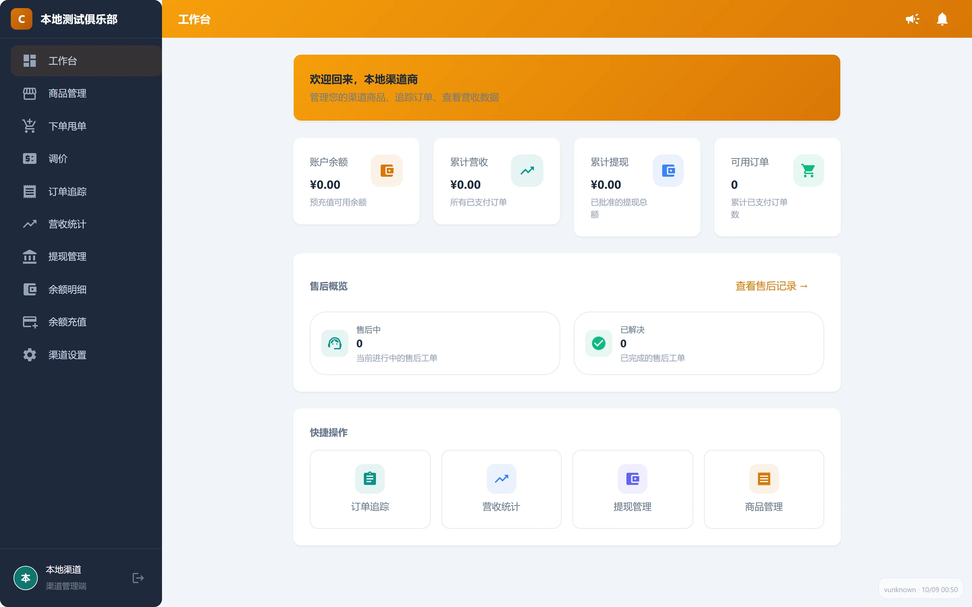Open 余额明细 in the sidebar
The image size is (972, 607).
point(86,289)
